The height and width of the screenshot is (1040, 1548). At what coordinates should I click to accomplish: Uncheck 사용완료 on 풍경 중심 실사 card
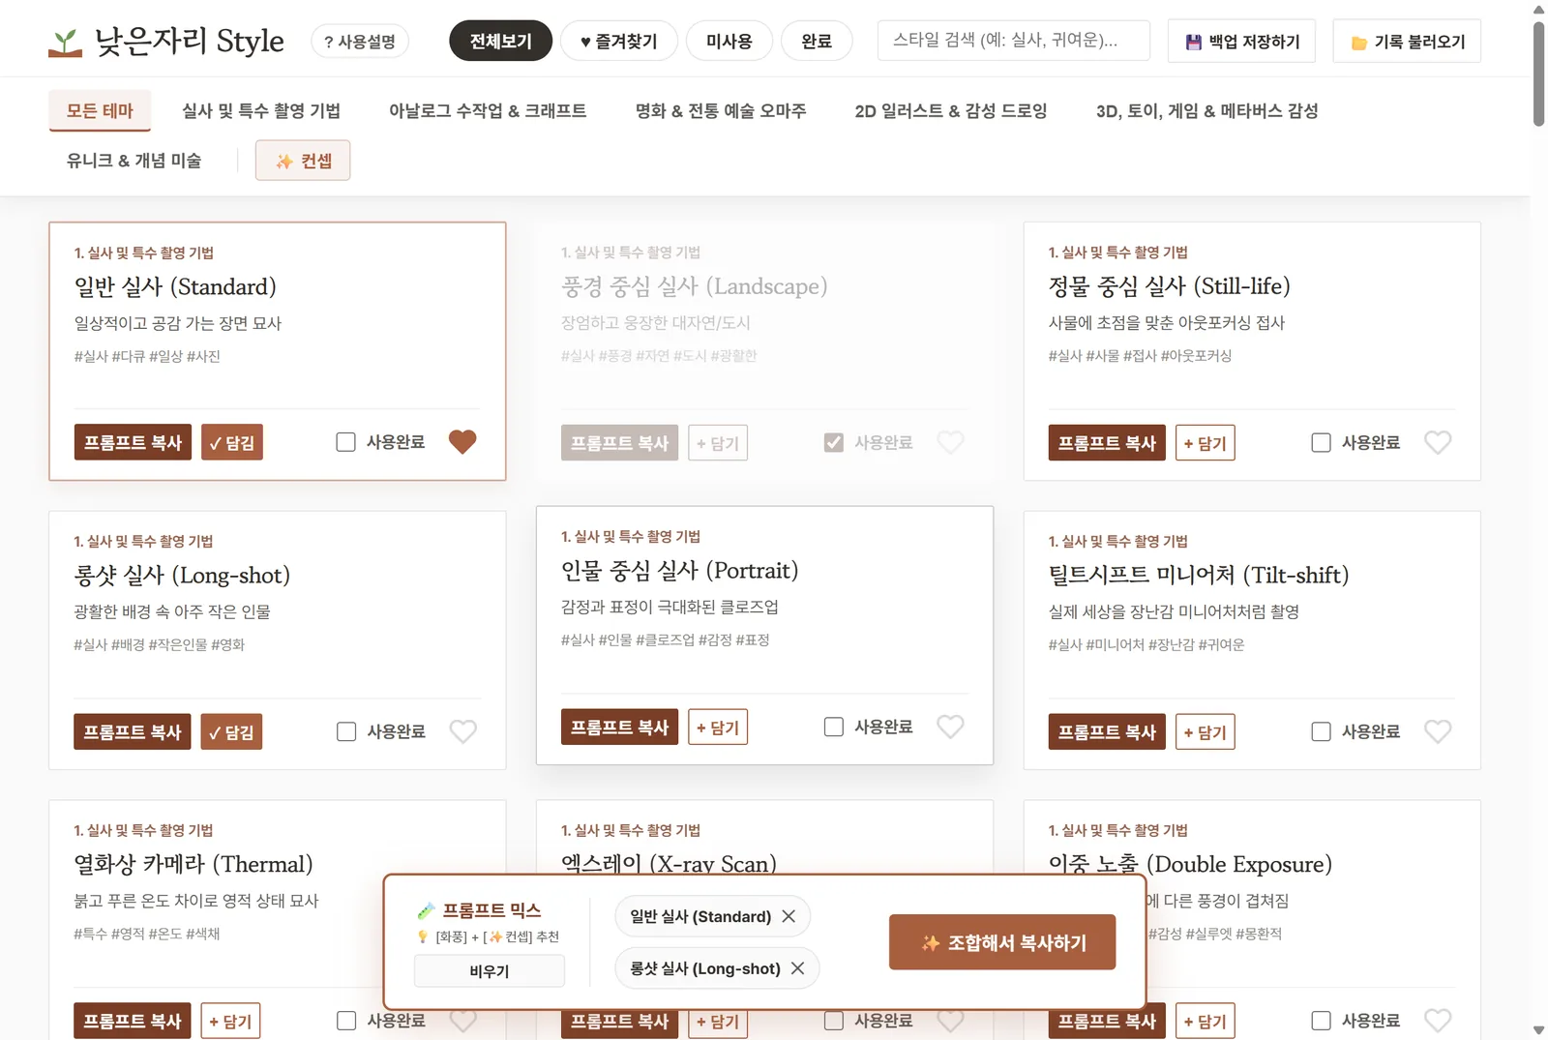[x=833, y=442]
